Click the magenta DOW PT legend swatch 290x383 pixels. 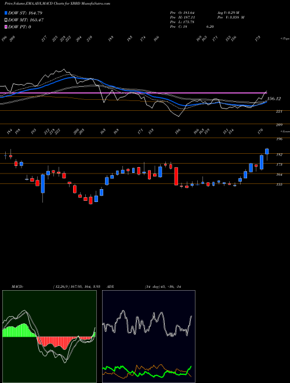click(x=6, y=27)
